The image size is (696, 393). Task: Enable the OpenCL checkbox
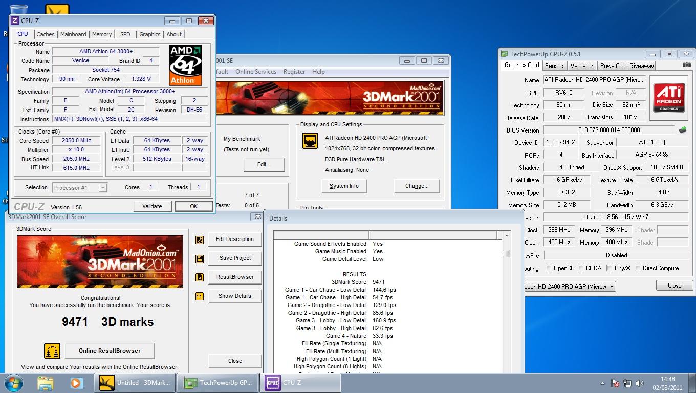click(549, 268)
